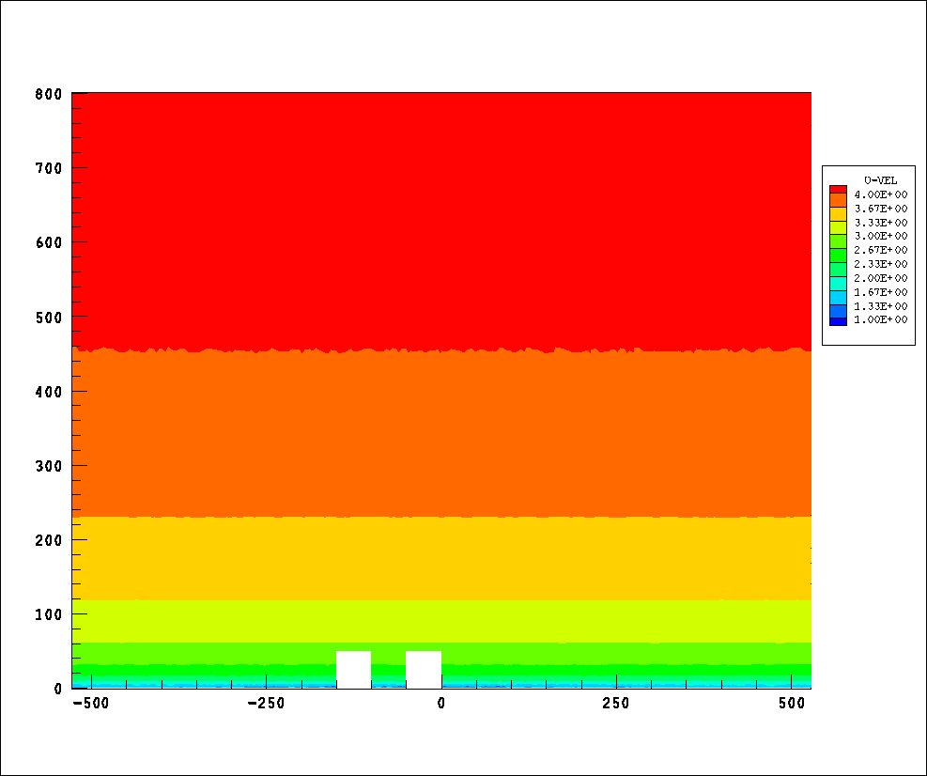Click the 500 label on the vertical axis

(x=49, y=318)
